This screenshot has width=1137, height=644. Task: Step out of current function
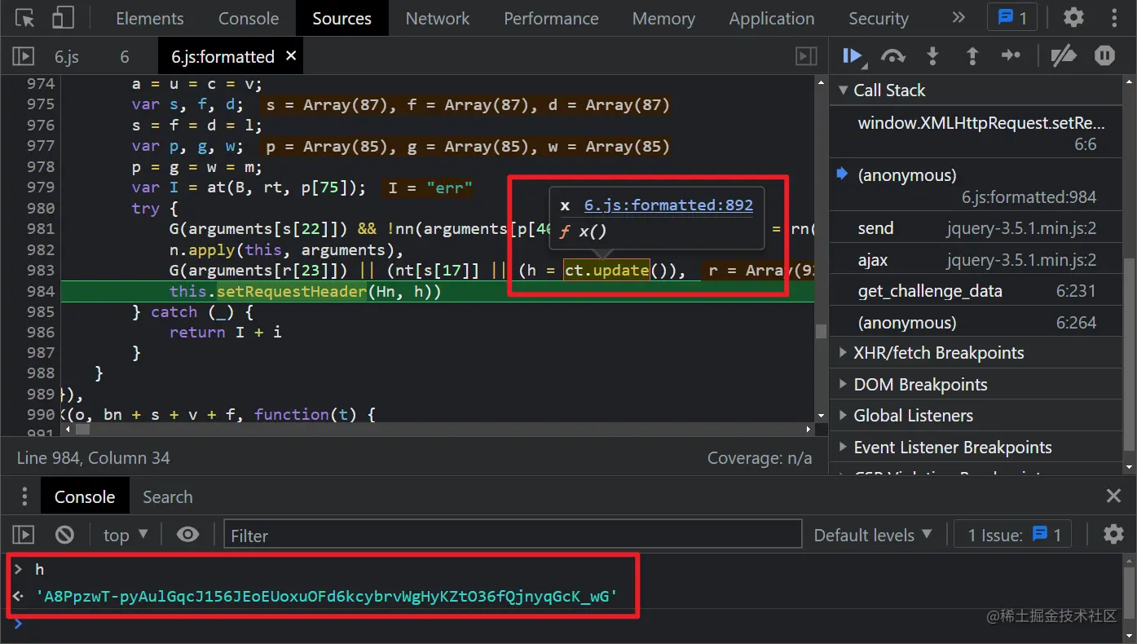click(x=972, y=55)
